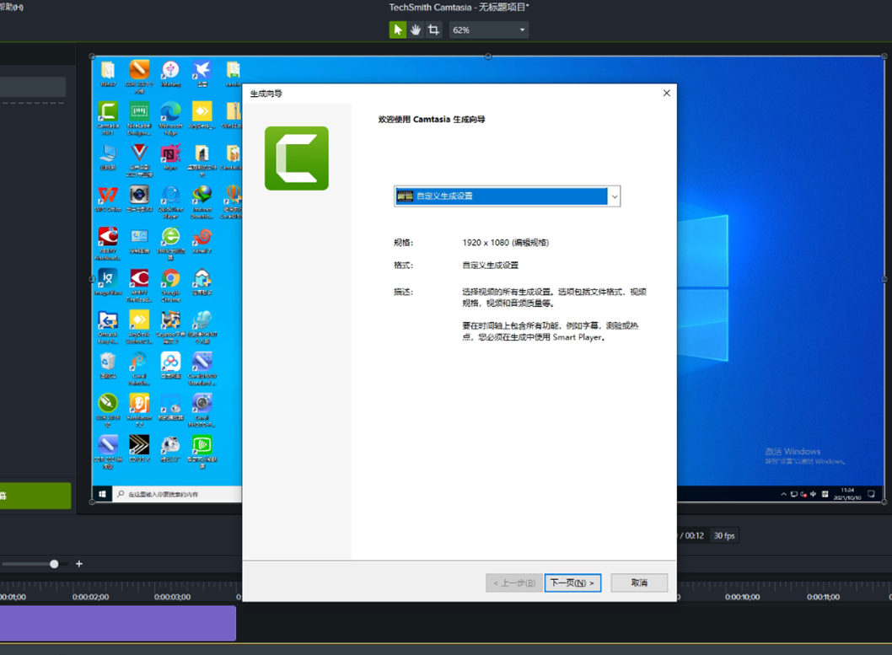Activate the hand pan tool
This screenshot has height=655, width=892.
coord(416,30)
